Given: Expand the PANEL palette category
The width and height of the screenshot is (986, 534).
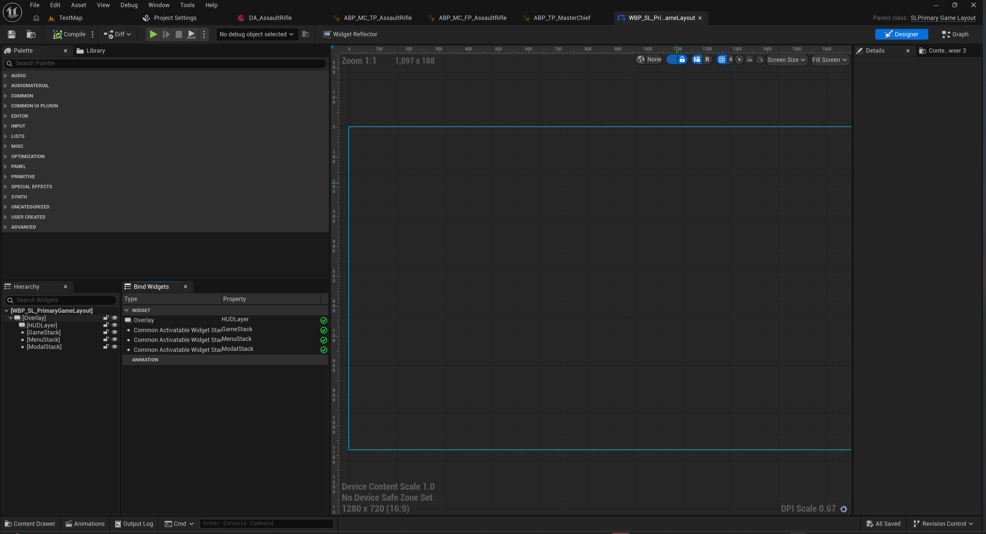Looking at the screenshot, I should 6,166.
